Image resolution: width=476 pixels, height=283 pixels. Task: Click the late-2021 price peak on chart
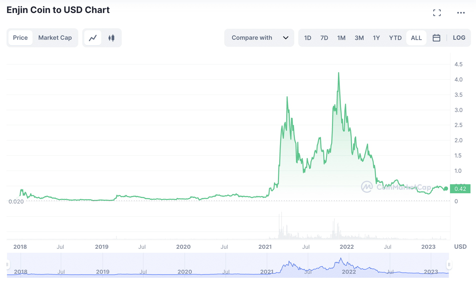pos(339,73)
